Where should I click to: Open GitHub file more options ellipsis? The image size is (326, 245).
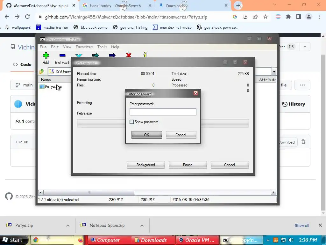[302, 85]
